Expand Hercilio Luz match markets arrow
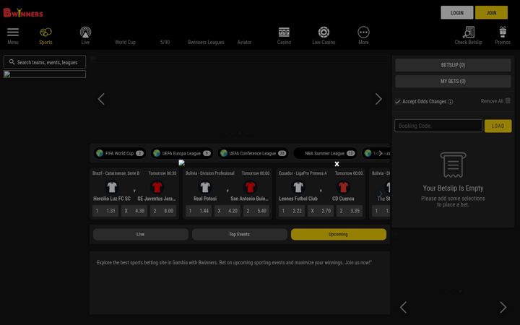 pos(134,191)
